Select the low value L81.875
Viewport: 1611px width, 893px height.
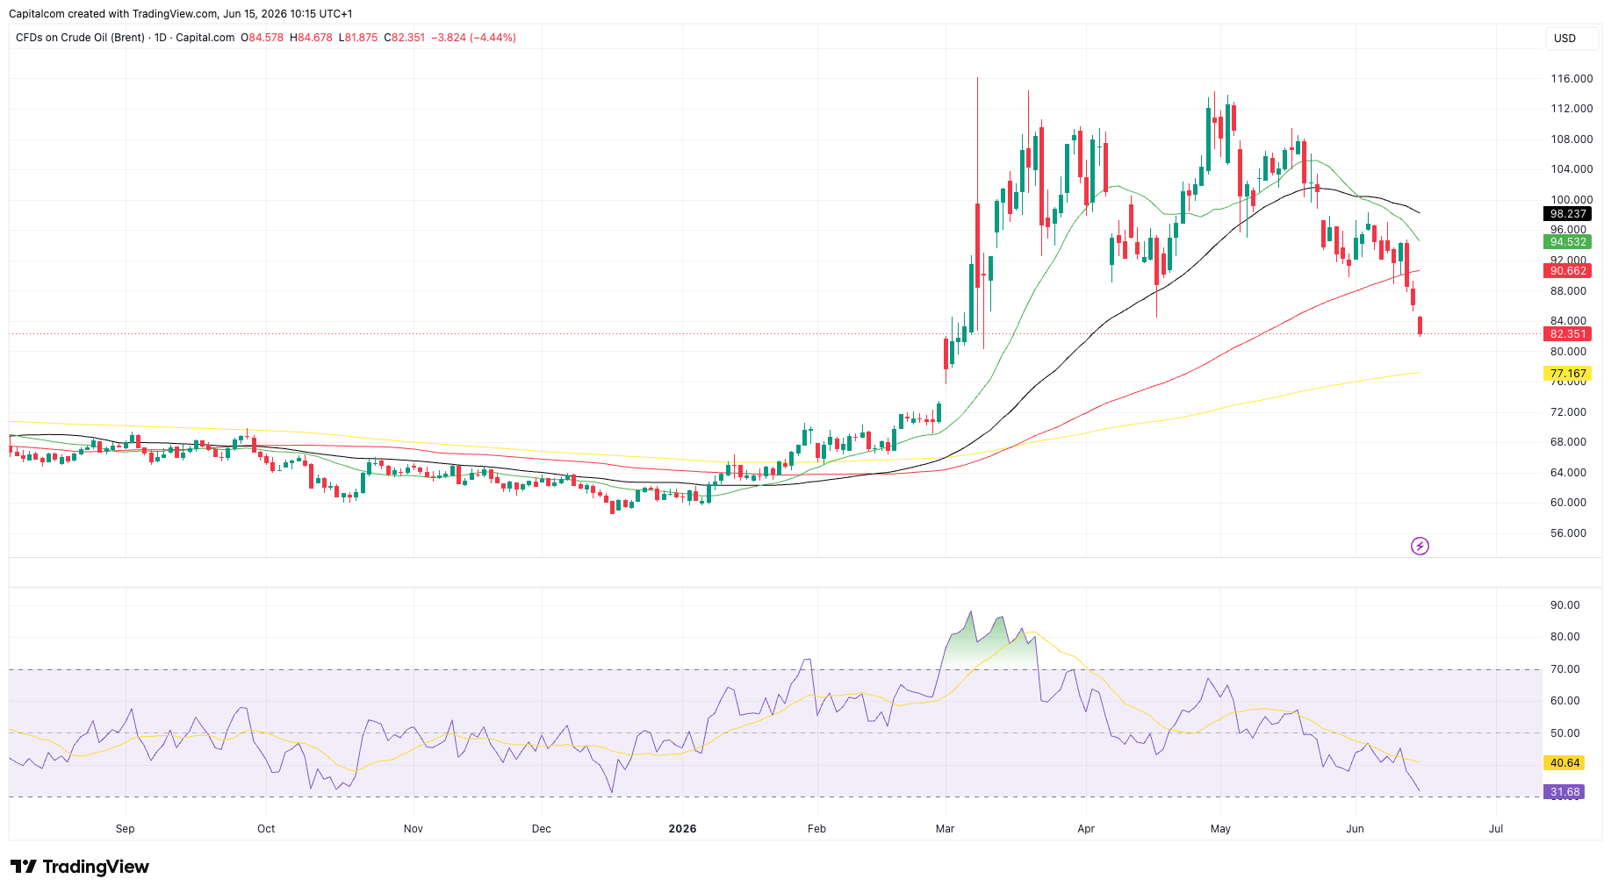pyautogui.click(x=358, y=38)
